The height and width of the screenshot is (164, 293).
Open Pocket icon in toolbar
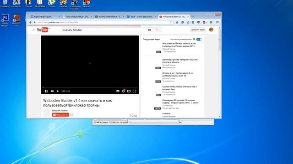pyautogui.click(x=198, y=22)
